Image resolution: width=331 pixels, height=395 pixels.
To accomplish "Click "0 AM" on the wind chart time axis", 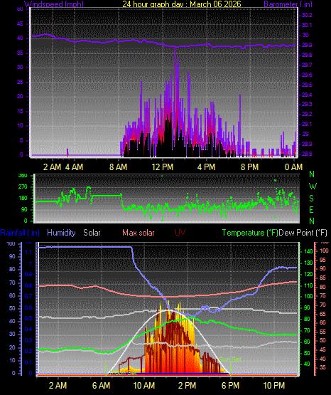I will 293,167.
